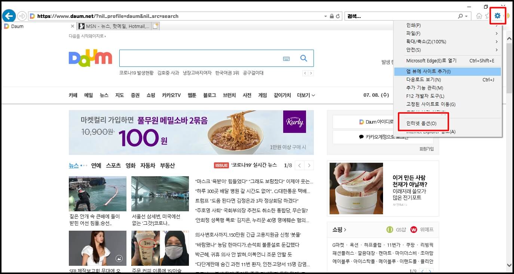
Task: Select F12 개발자 도구(L)
Action: 447,96
